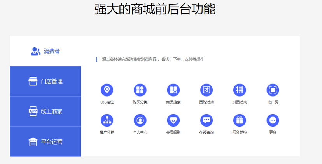
Task: Show the 更多 ellipsis icon
Action: click(273, 120)
